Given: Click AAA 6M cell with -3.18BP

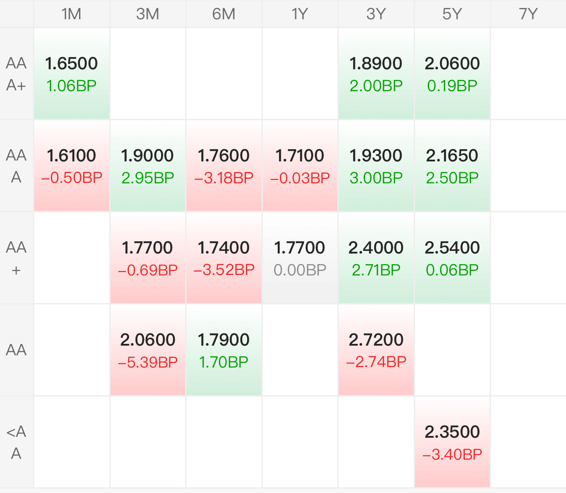Looking at the screenshot, I should coord(224,166).
